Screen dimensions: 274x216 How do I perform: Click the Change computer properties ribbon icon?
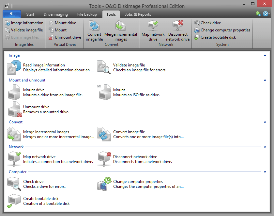tap(197, 30)
